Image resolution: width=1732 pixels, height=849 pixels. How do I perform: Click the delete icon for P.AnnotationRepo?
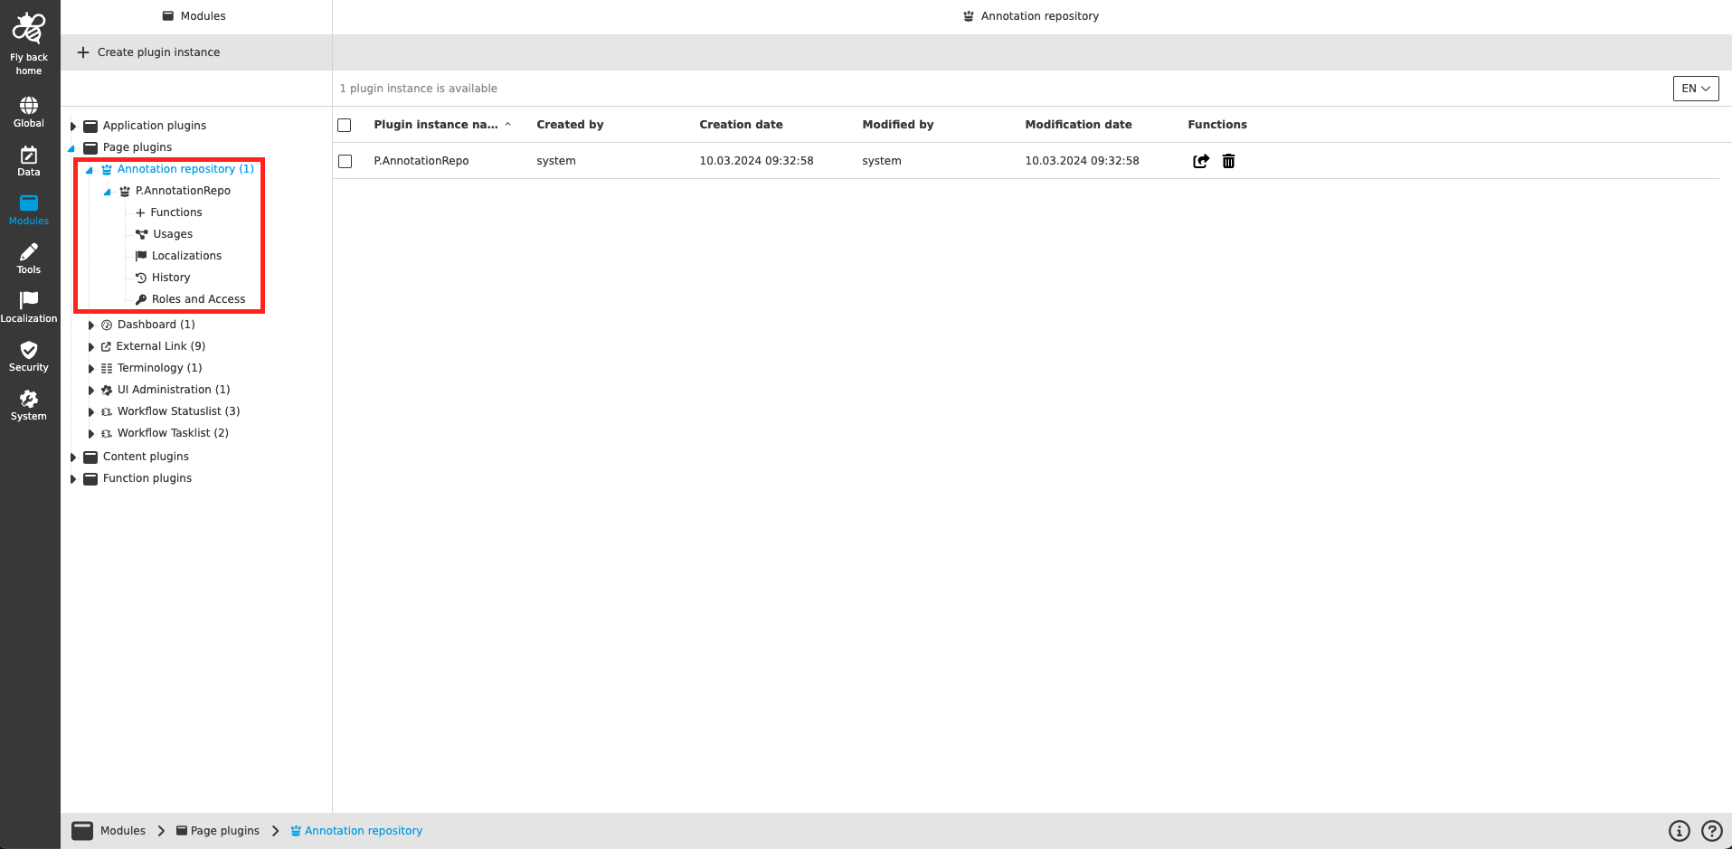pos(1228,160)
